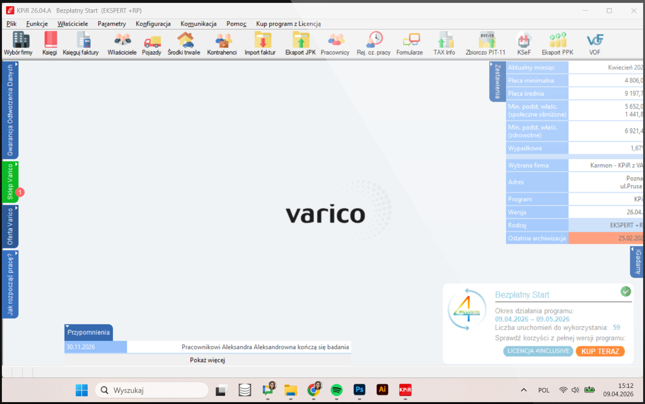Viewport: 645px width, 404px height.
Task: Click the KUP TERAZ orange button
Action: coord(600,351)
